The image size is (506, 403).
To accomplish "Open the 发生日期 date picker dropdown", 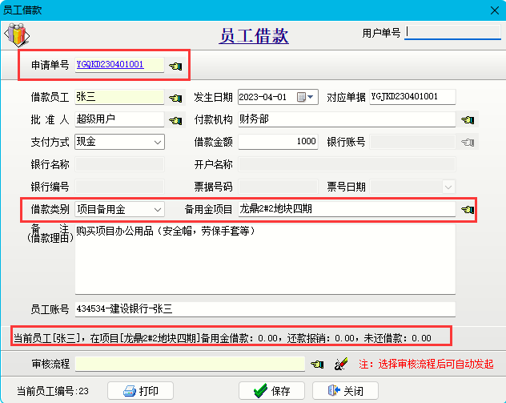I will click(x=311, y=97).
